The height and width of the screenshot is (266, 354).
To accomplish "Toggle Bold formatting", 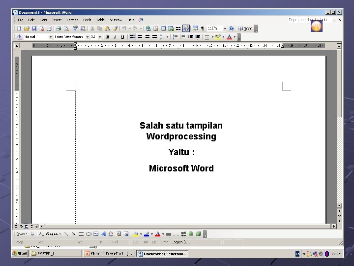I will click(108, 36).
